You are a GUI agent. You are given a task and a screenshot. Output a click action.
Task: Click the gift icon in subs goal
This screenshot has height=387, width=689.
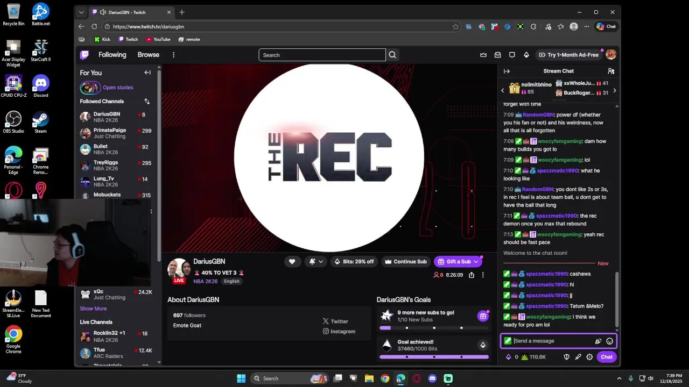pyautogui.click(x=483, y=316)
